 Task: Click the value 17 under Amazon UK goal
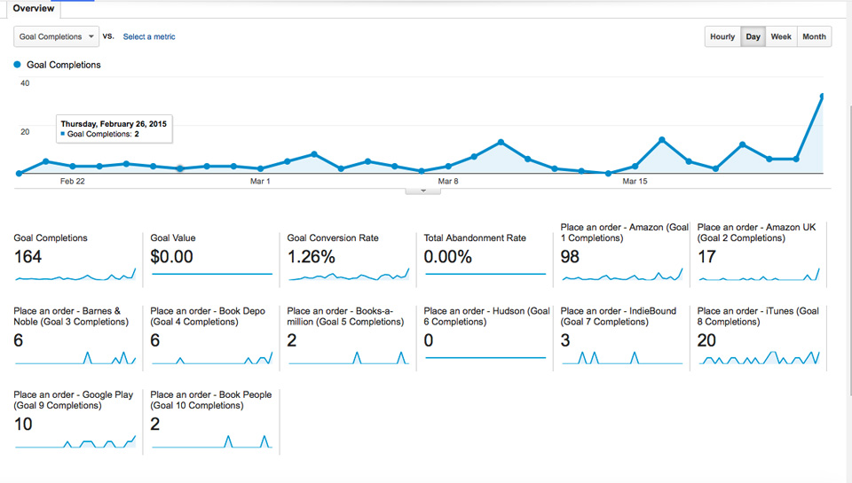(x=707, y=257)
